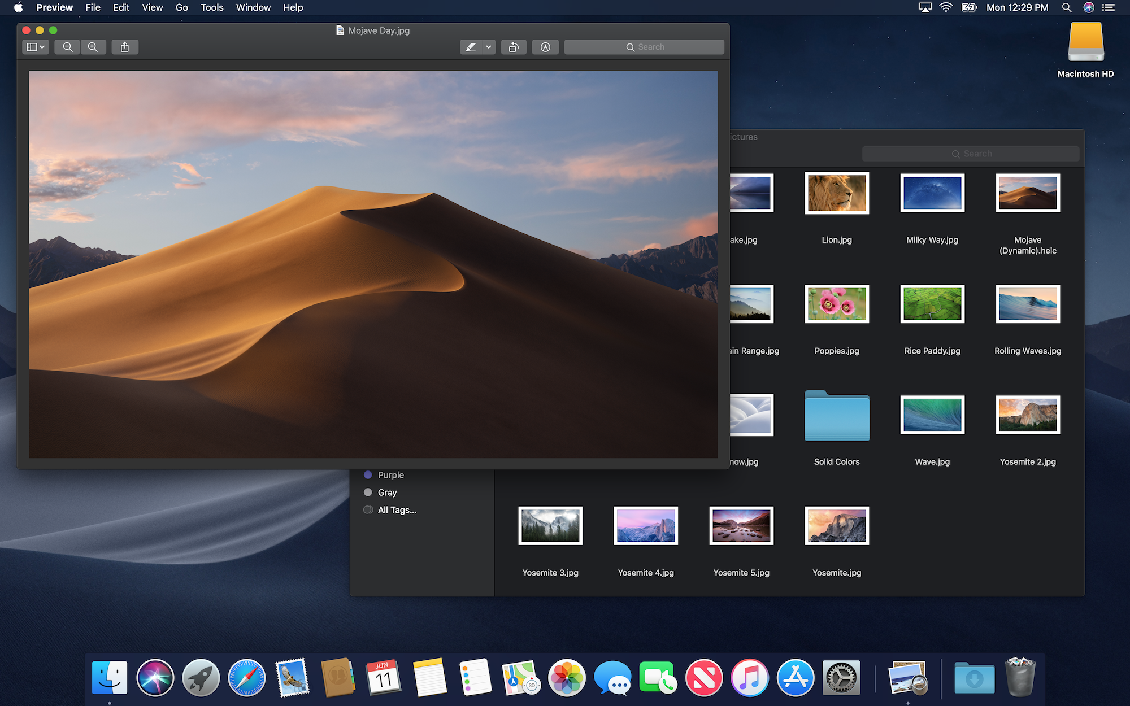The height and width of the screenshot is (706, 1130).
Task: Select the Poppies.jpg thumbnail
Action: click(x=837, y=304)
